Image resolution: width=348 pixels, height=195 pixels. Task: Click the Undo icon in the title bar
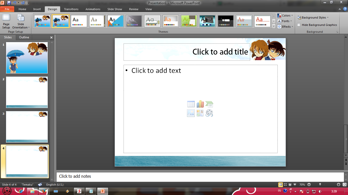(x=15, y=3)
